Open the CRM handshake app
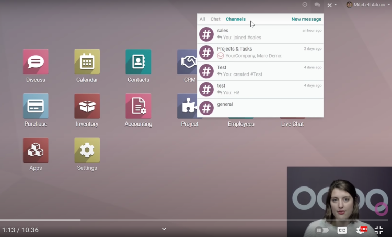 click(x=187, y=62)
